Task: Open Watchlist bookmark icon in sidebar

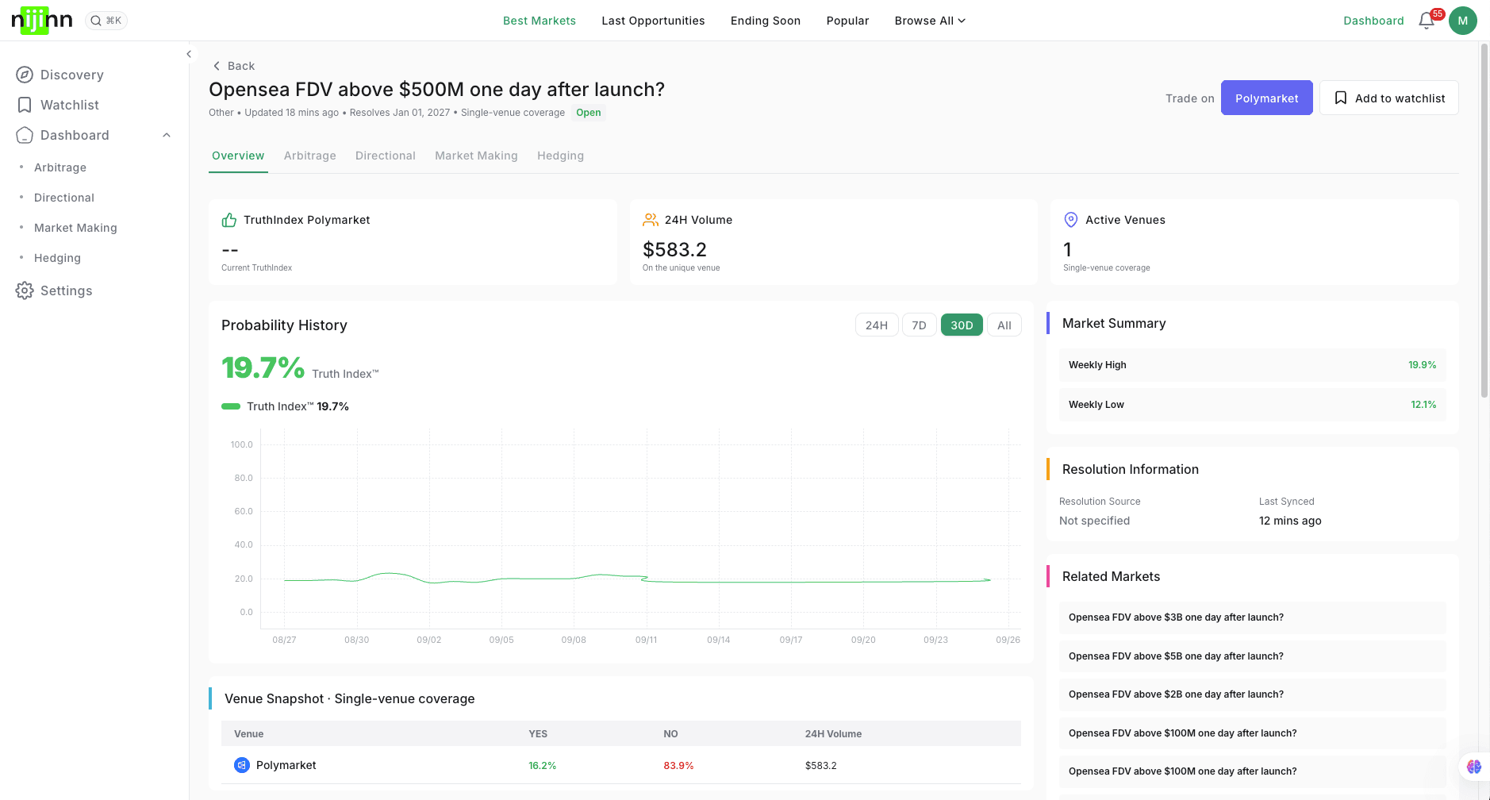Action: click(25, 105)
